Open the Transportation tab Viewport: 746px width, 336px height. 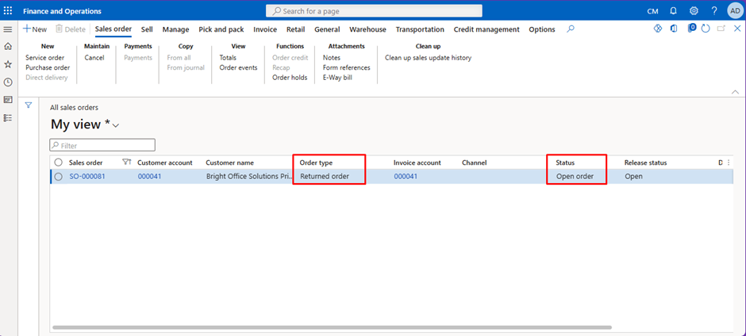pyautogui.click(x=420, y=29)
